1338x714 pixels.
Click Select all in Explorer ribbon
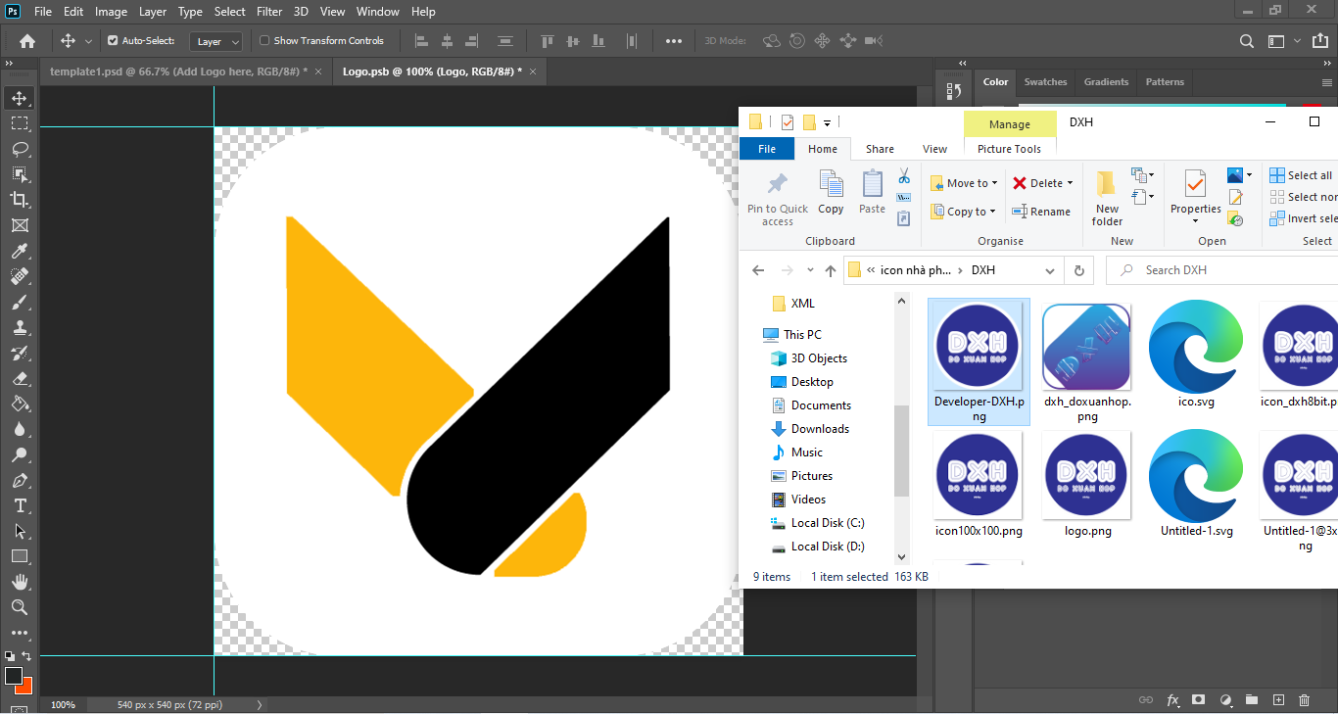(1301, 175)
